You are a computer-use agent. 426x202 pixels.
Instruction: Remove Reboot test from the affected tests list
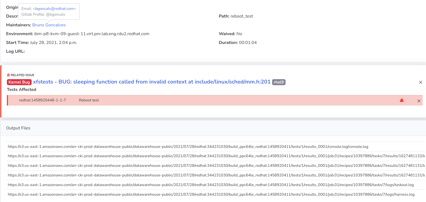(x=419, y=101)
